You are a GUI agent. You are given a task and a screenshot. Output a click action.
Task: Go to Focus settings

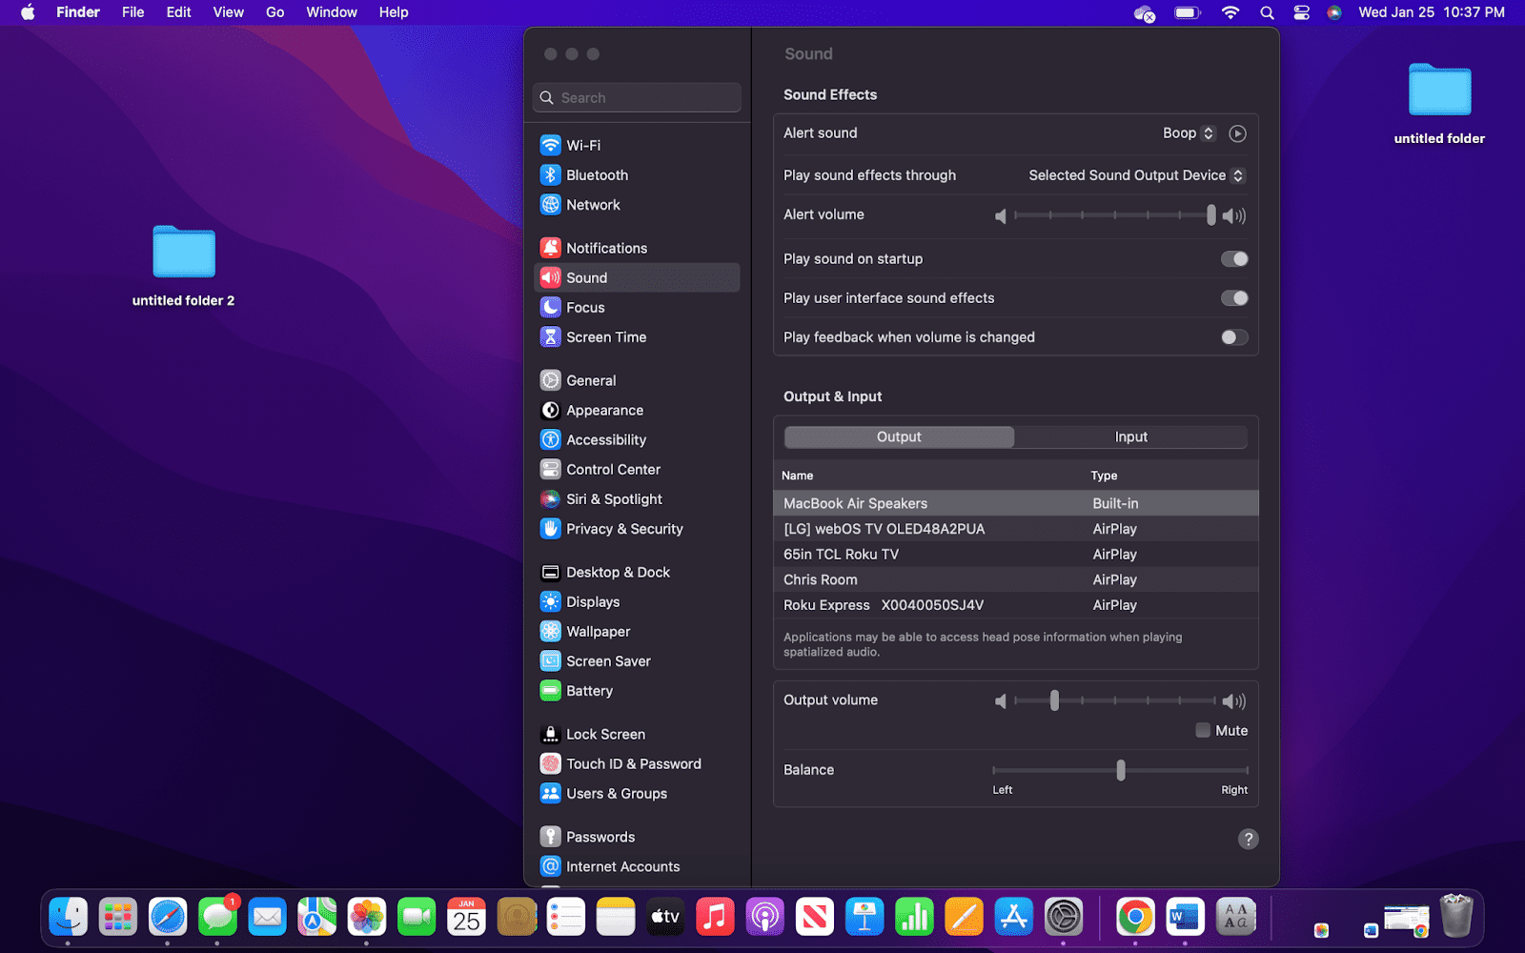[x=637, y=307]
